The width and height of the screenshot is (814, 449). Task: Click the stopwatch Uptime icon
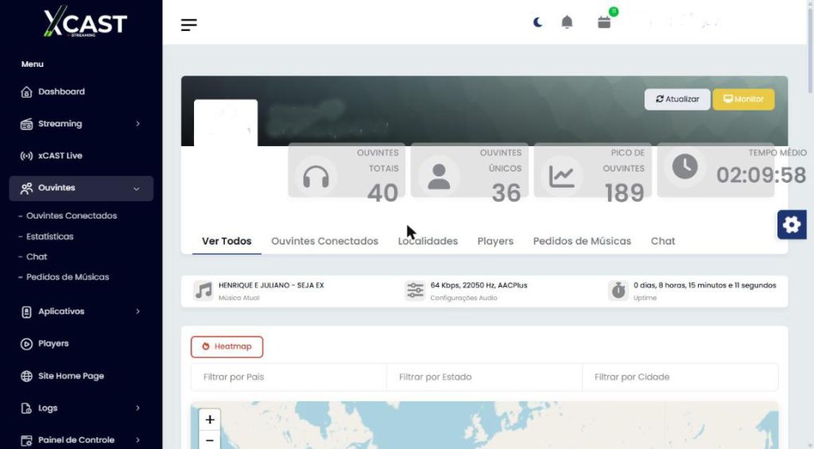(618, 290)
